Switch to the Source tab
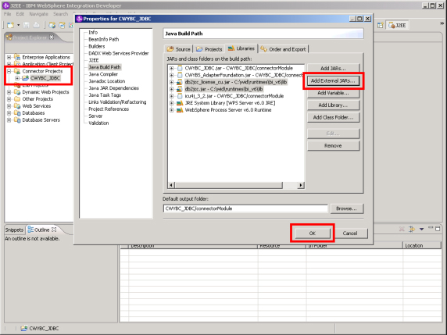447x335 pixels. point(179,49)
